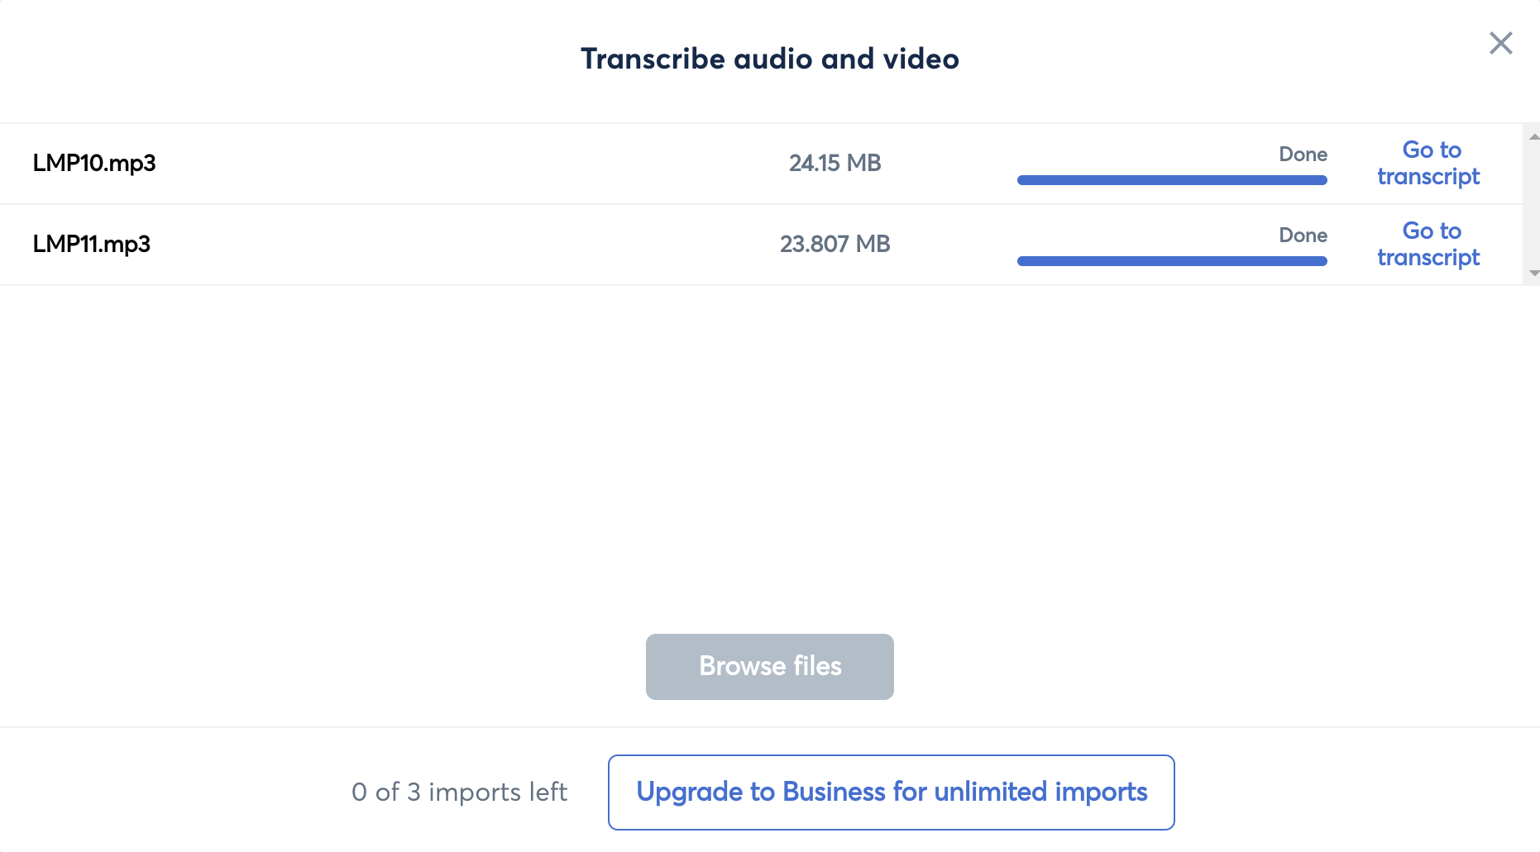The height and width of the screenshot is (852, 1540).
Task: Click the 'Transcribe audio and video' heading
Action: click(769, 59)
